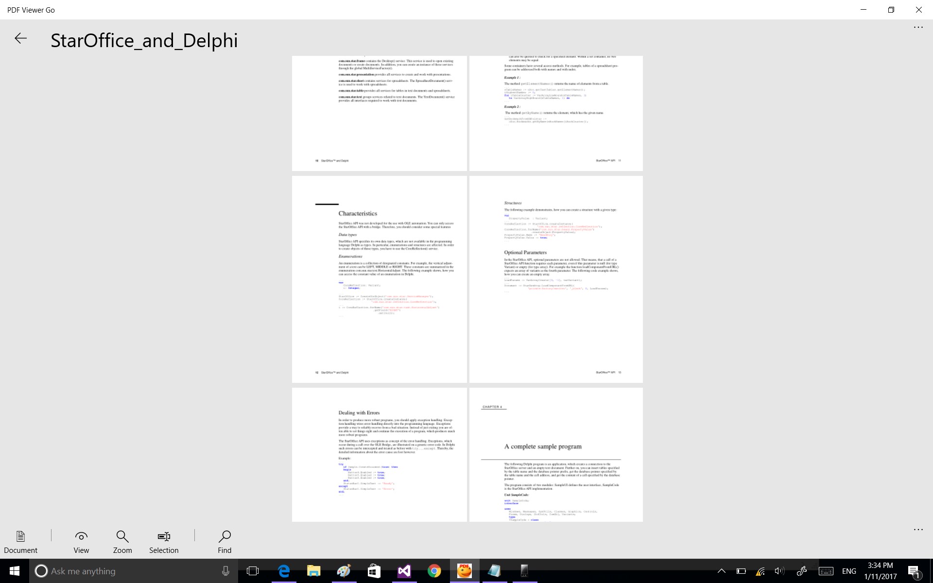
Task: Expand the bottom app bar ellipsis
Action: [x=918, y=530]
